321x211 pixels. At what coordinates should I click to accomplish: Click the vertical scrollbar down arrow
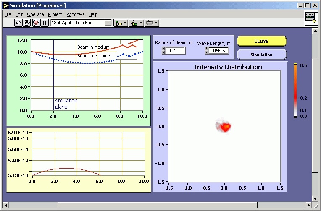click(x=315, y=198)
